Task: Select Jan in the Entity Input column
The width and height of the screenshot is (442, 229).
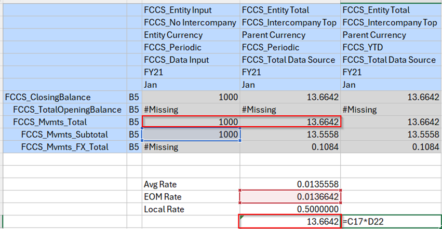Action: pos(191,85)
